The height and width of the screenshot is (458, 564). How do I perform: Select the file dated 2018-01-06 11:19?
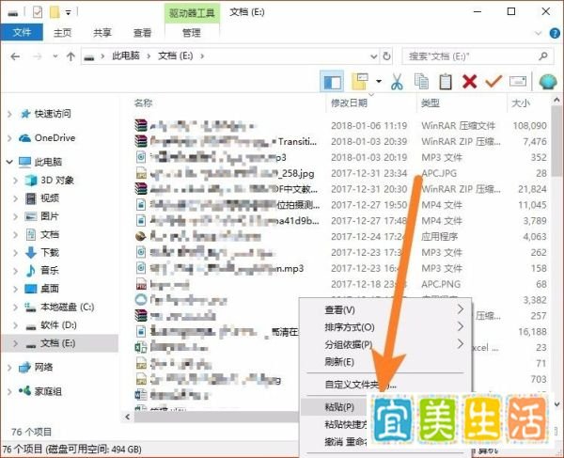340,126
